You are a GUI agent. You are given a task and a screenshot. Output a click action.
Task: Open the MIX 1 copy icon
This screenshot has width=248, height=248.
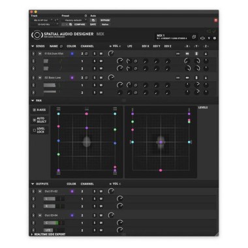tap(194, 37)
